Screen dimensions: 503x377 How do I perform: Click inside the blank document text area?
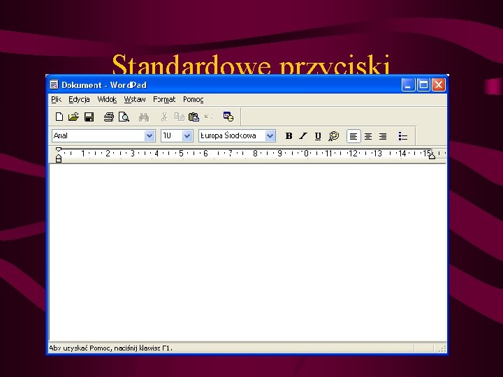pyautogui.click(x=247, y=252)
